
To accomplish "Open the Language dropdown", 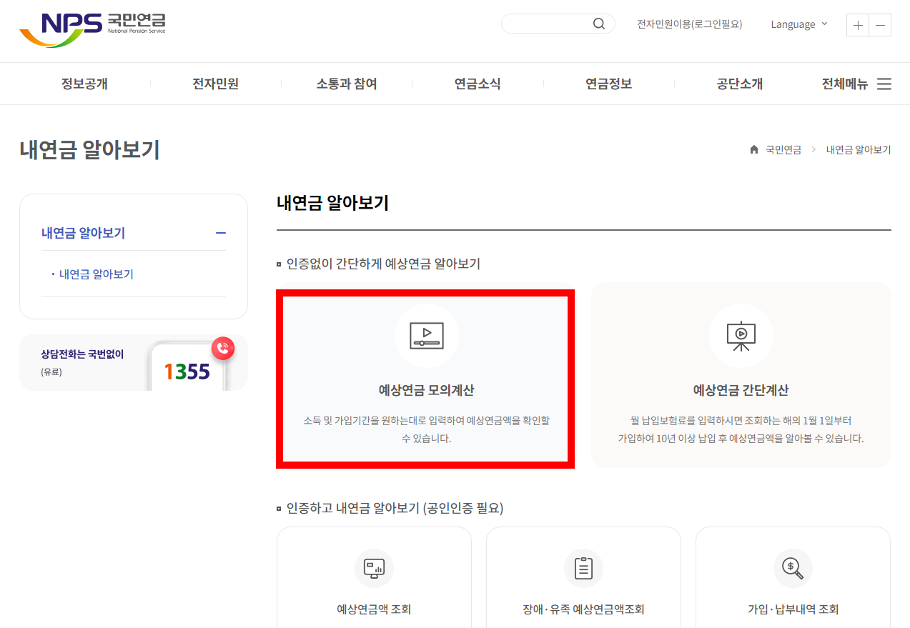I will 798,24.
